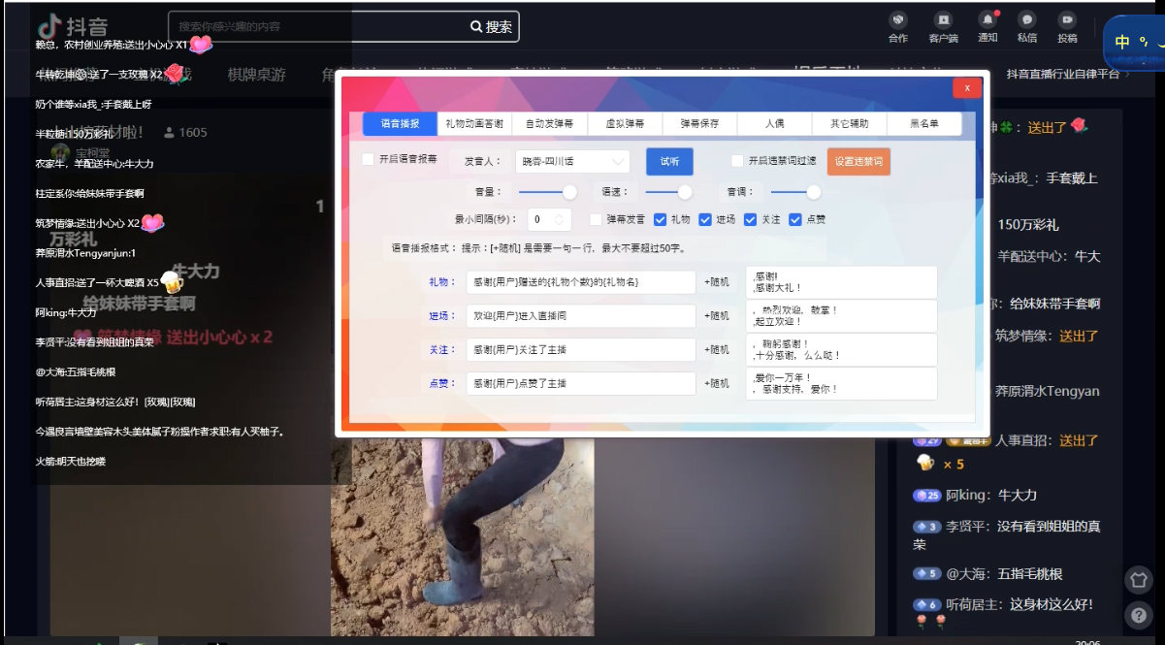Click the 关注 random phrases text box

[841, 349]
